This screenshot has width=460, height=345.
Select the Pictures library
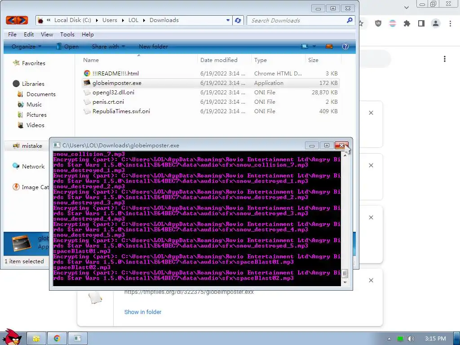point(32,115)
